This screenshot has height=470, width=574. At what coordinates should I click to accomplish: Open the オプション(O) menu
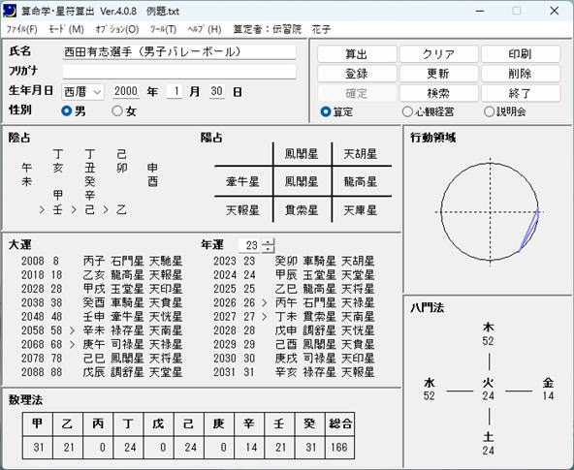click(117, 29)
